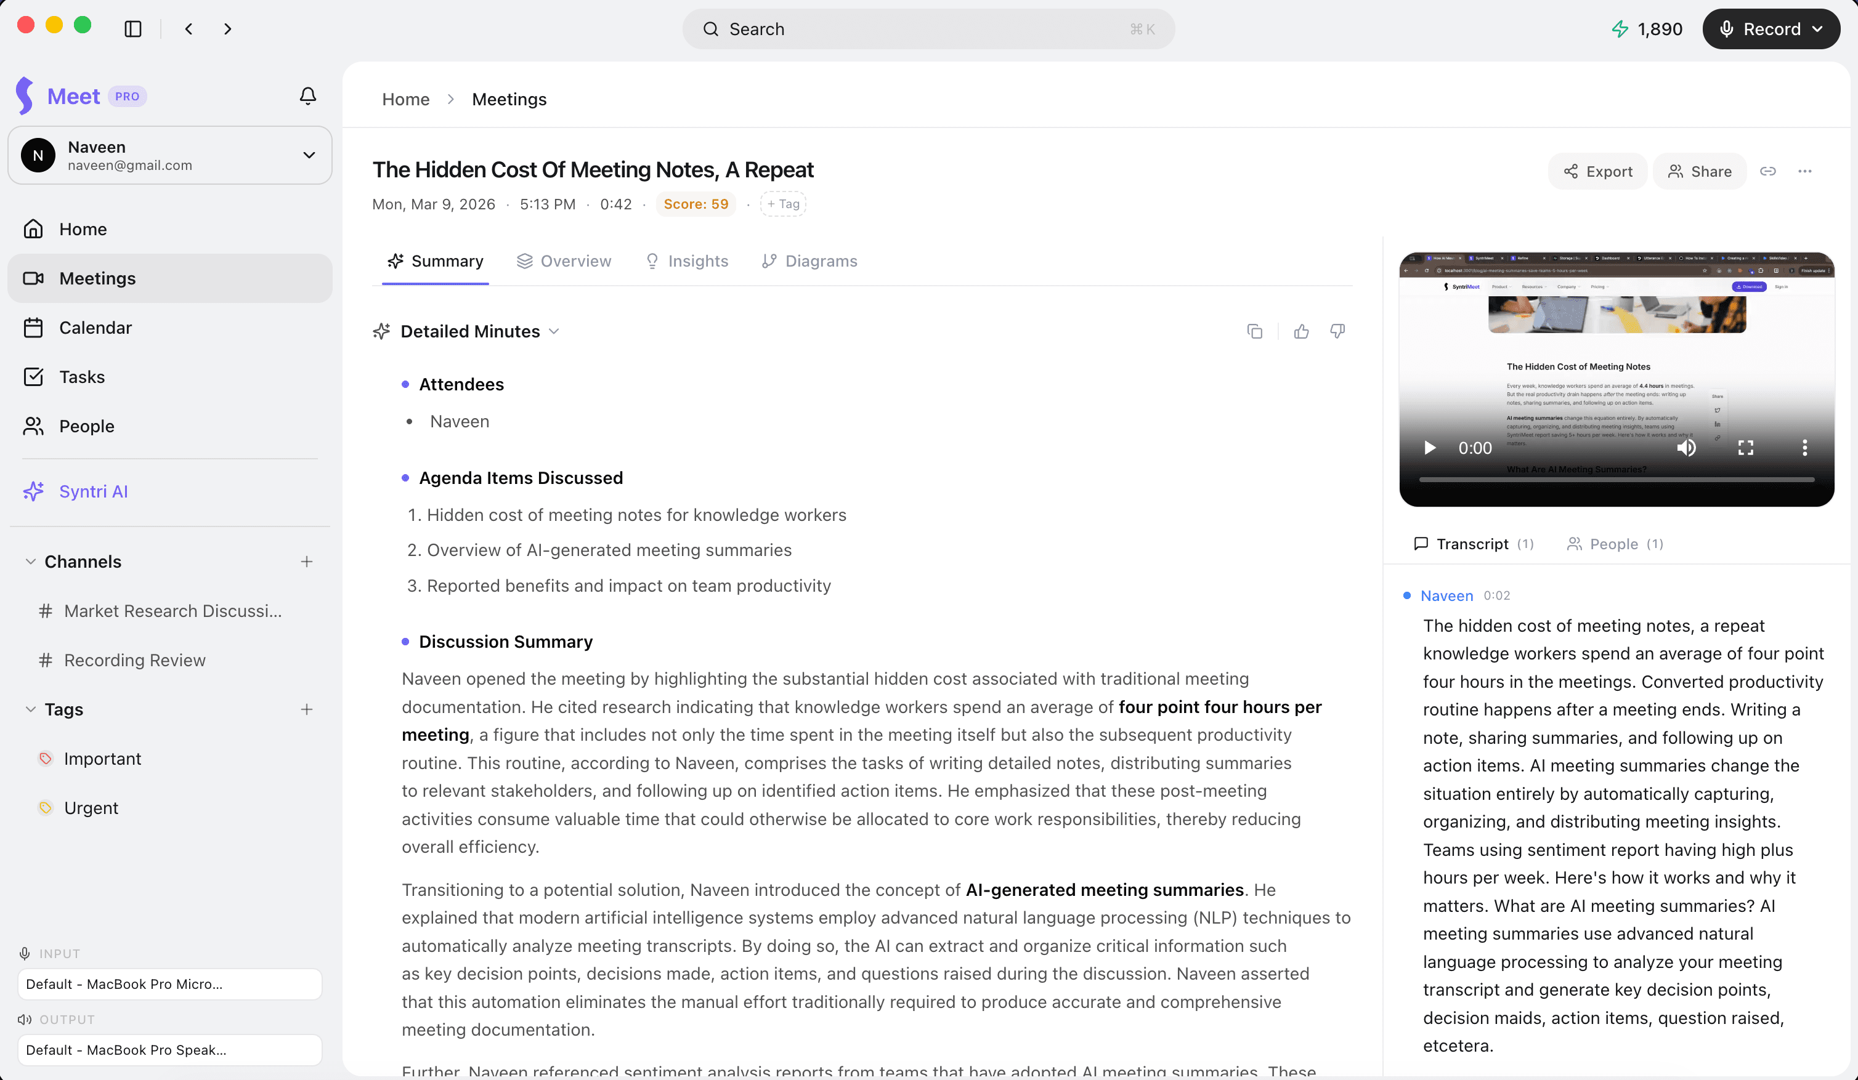
Task: Select the Urgent tag
Action: point(91,808)
